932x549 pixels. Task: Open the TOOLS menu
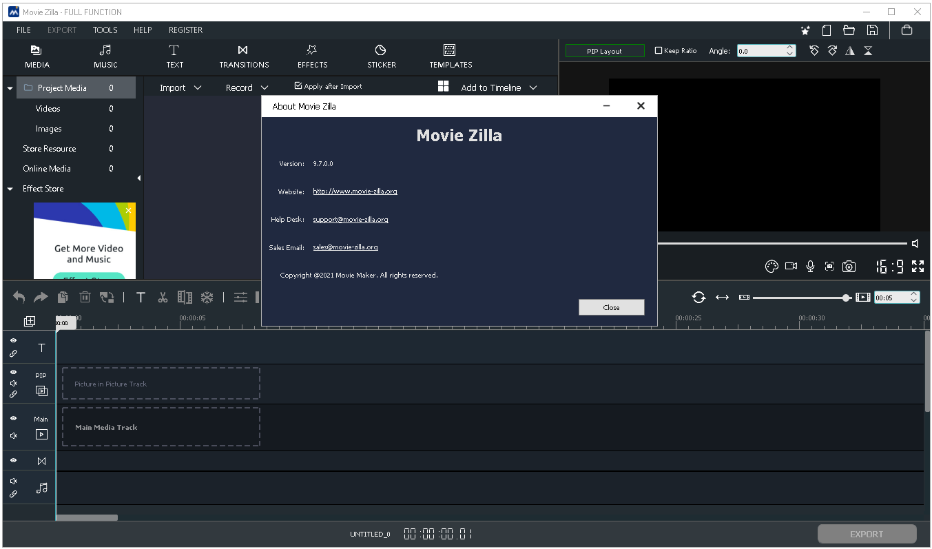tap(105, 30)
